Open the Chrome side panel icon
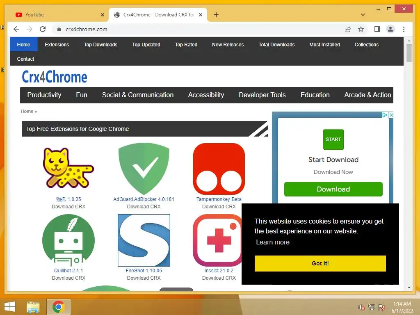 tap(377, 29)
